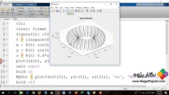Switch to the VIEW ribbon tab
Viewport: 169px width, 95px height.
pyautogui.click(x=31, y=5)
